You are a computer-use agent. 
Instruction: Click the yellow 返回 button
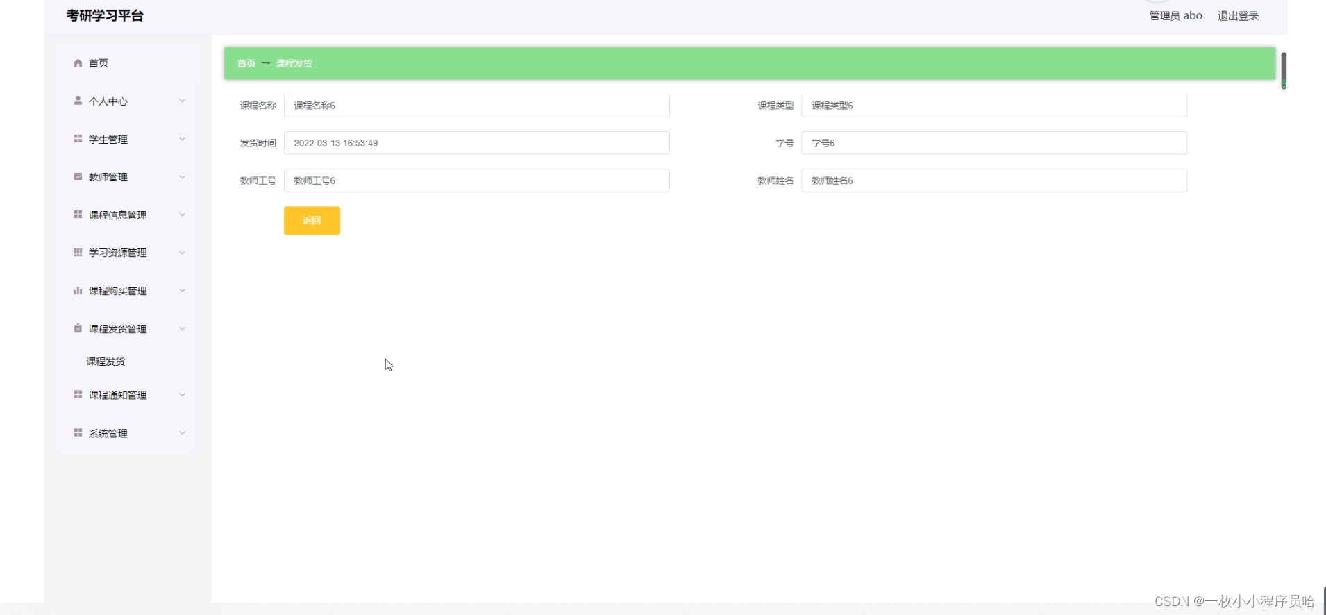(312, 221)
